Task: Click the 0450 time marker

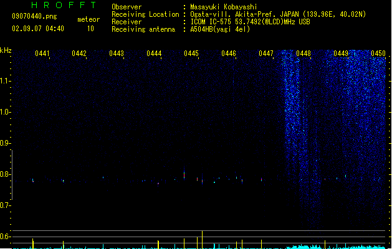Action: pyautogui.click(x=378, y=54)
